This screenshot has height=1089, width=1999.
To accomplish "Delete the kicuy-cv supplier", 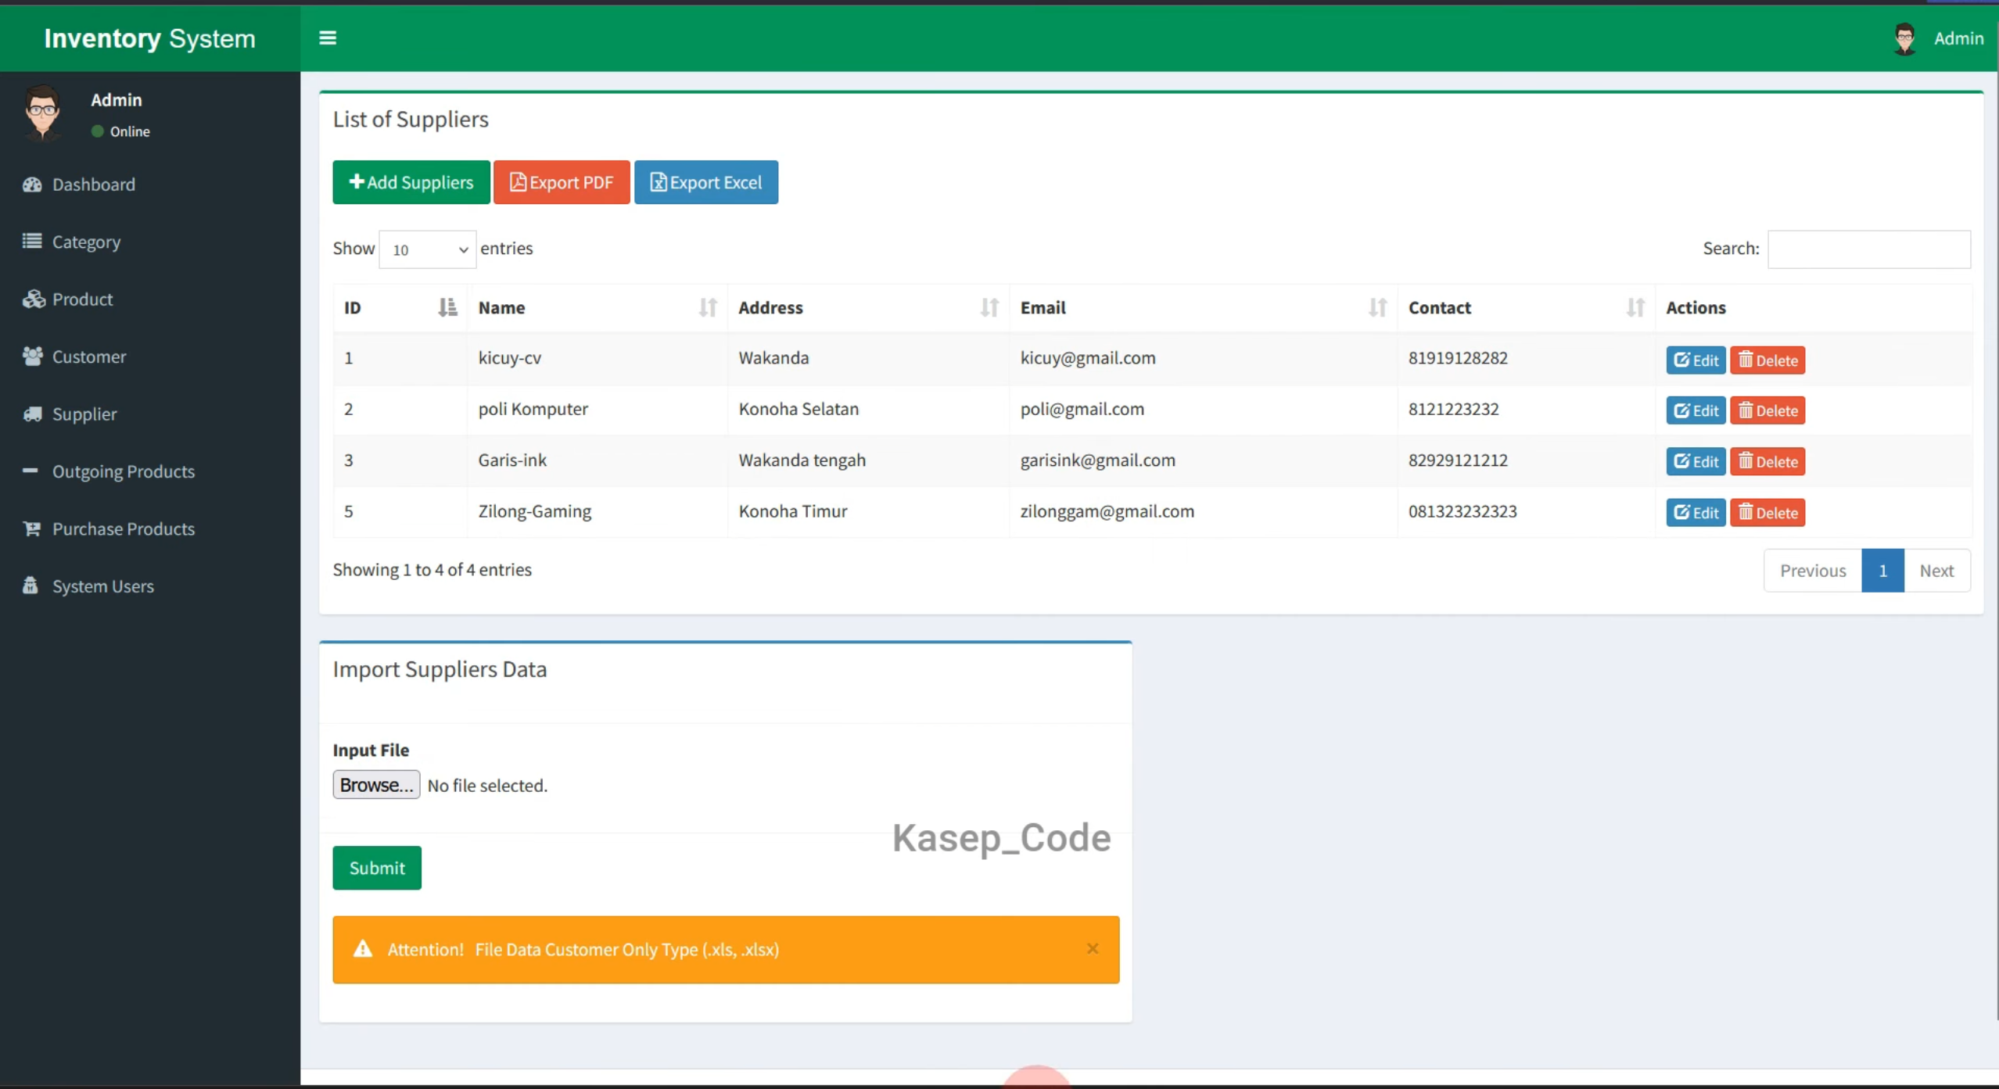I will point(1768,360).
